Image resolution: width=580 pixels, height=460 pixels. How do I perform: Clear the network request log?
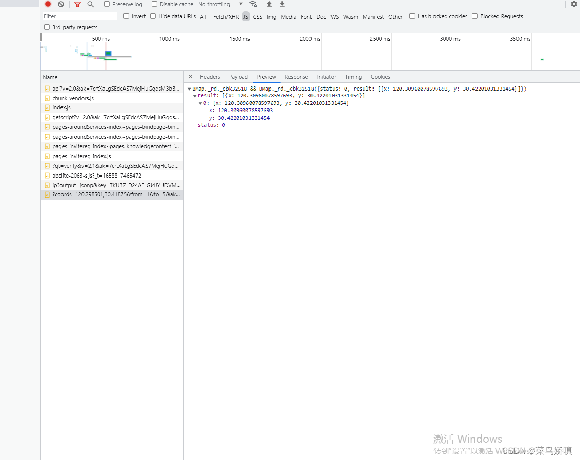tap(61, 4)
